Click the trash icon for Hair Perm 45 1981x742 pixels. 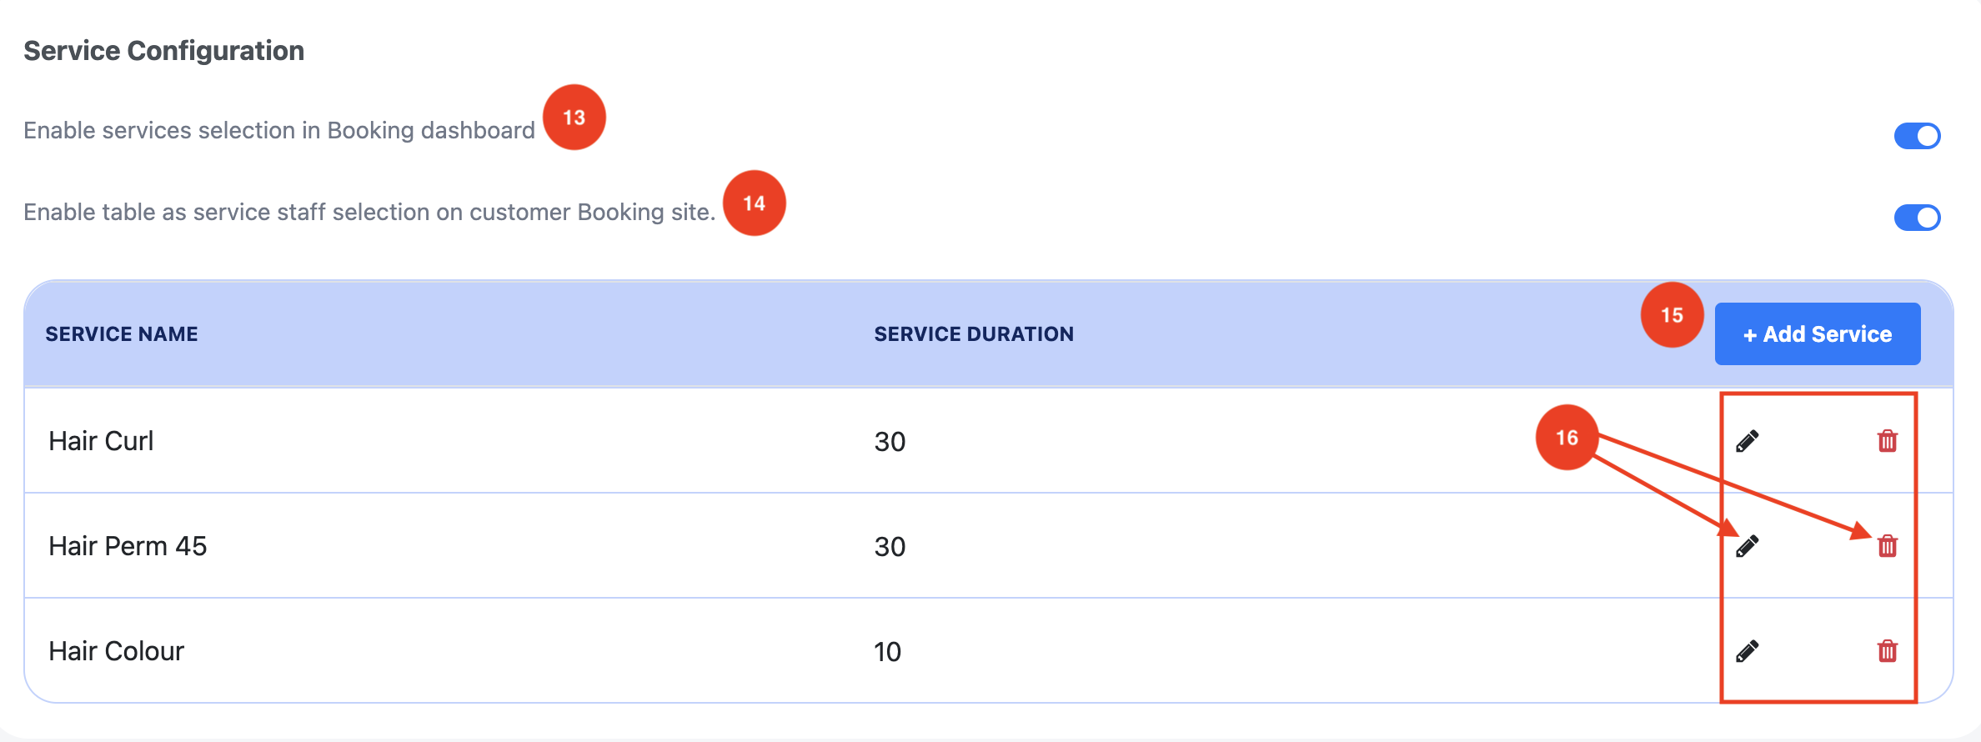click(1888, 546)
